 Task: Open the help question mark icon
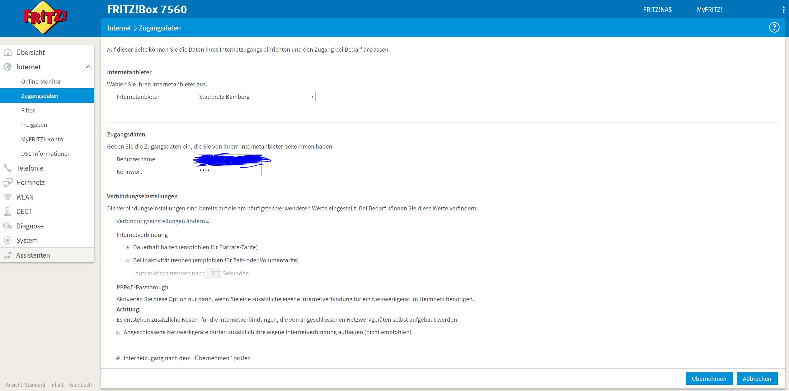click(774, 28)
